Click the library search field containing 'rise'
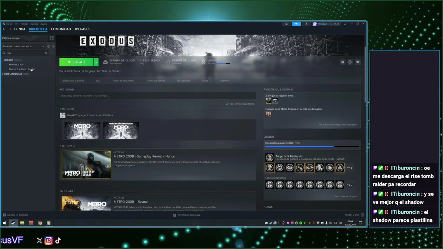This screenshot has height=249, width=443. [x=25, y=53]
